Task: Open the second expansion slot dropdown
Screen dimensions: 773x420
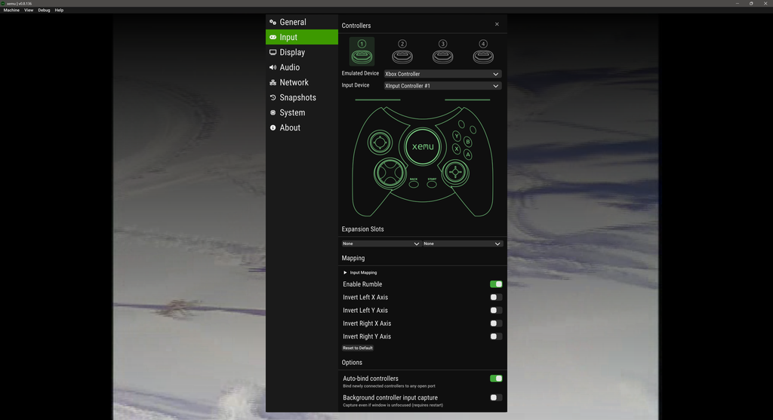Action: [463, 244]
